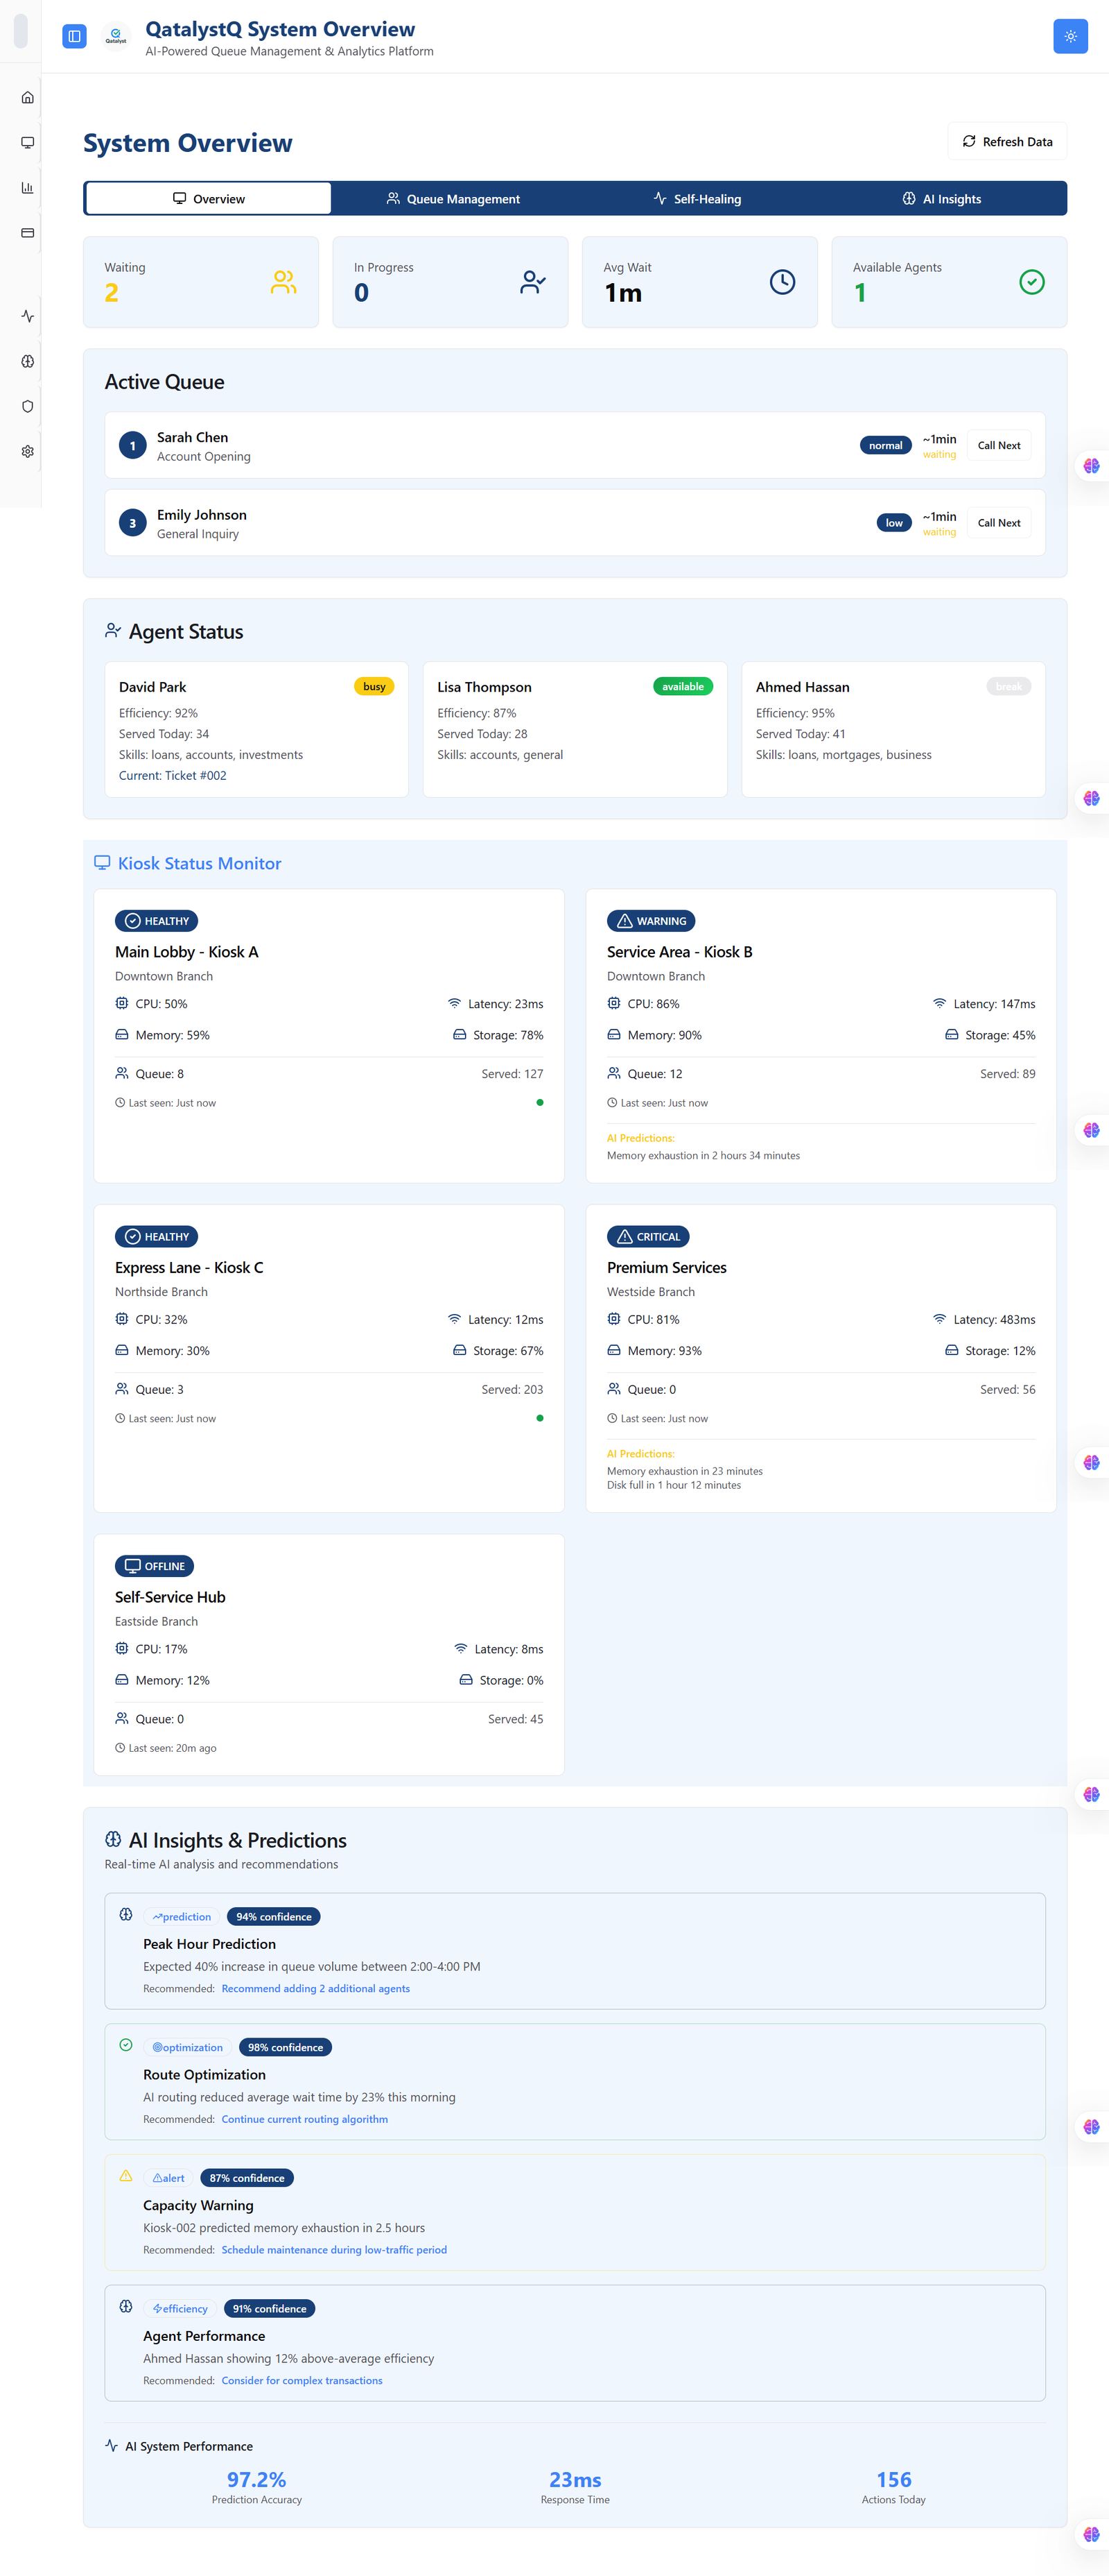
Task: Call Next for Sarah Chen
Action: pyautogui.click(x=999, y=445)
